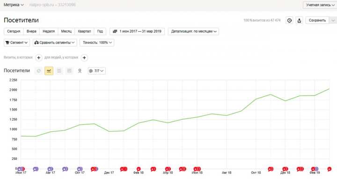
Task: Open the date range picker 1 июн 2017
Action: coord(137,31)
